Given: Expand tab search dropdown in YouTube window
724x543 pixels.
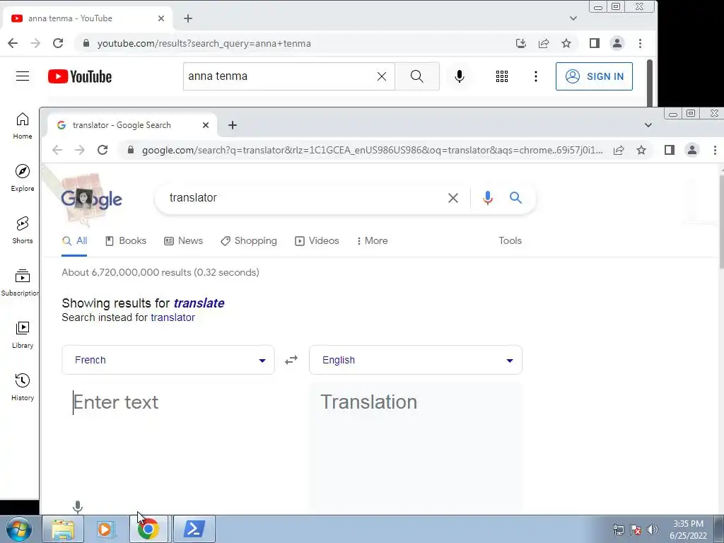Looking at the screenshot, I should tap(573, 18).
